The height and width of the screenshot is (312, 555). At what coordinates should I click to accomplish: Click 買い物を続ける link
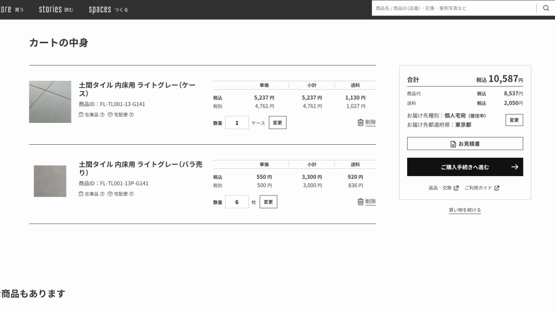coord(465,210)
